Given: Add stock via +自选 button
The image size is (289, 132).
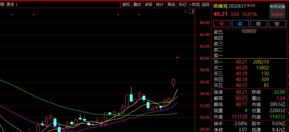Looking at the screenshot, I should click(x=194, y=4).
